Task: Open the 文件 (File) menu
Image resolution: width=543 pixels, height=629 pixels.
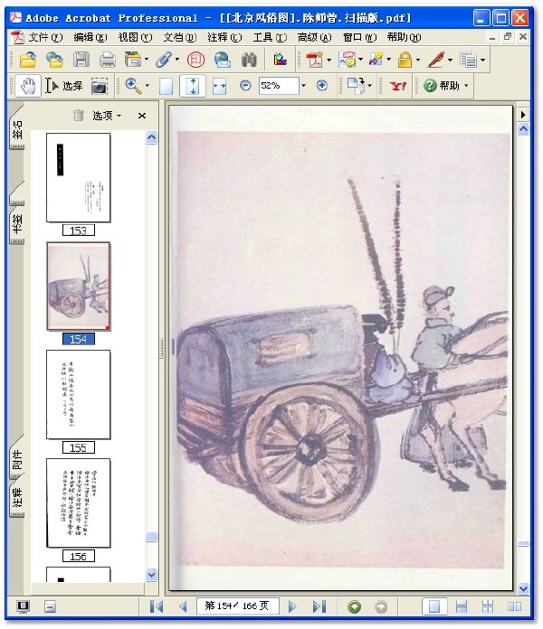Action: coord(45,37)
